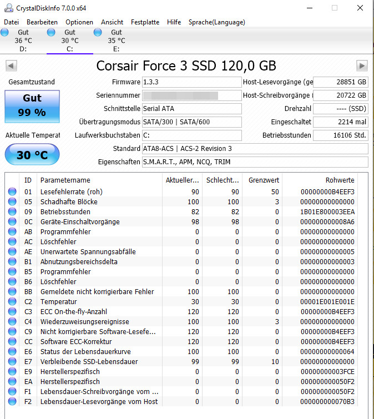Click the Schnittstelle field Serial ATA
Viewport: 374px width, 419px height.
[x=192, y=109]
